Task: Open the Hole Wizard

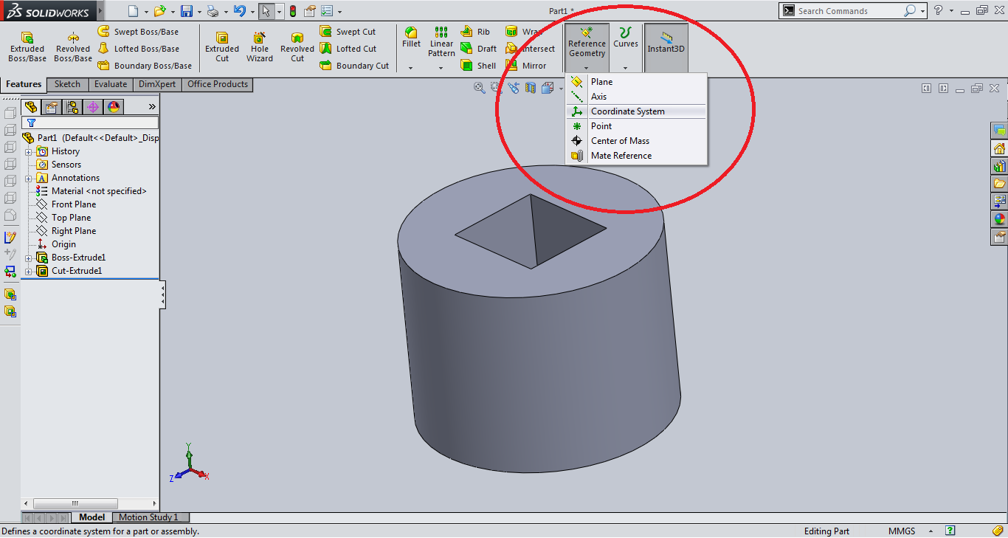Action: coord(260,46)
